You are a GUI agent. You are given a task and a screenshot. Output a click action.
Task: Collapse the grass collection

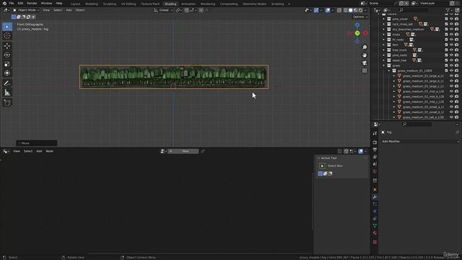tap(383, 66)
